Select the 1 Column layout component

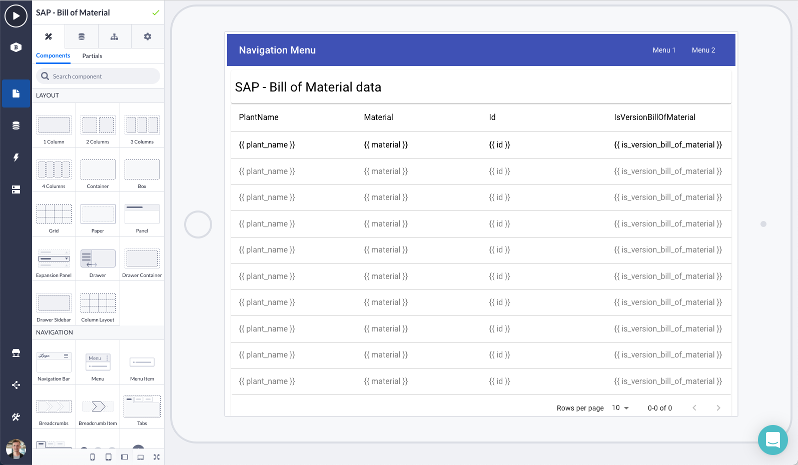(x=54, y=125)
